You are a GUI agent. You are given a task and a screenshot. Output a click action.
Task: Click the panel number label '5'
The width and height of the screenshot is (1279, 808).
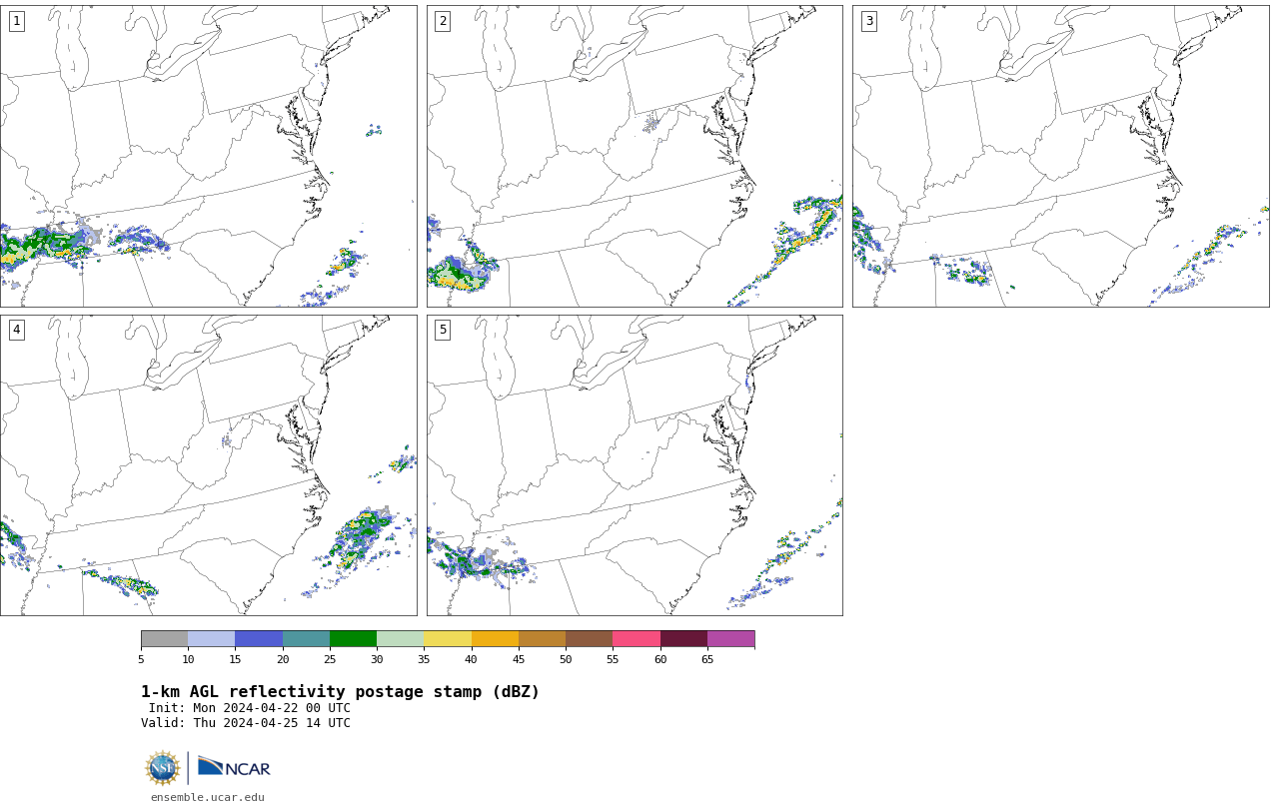(x=443, y=330)
